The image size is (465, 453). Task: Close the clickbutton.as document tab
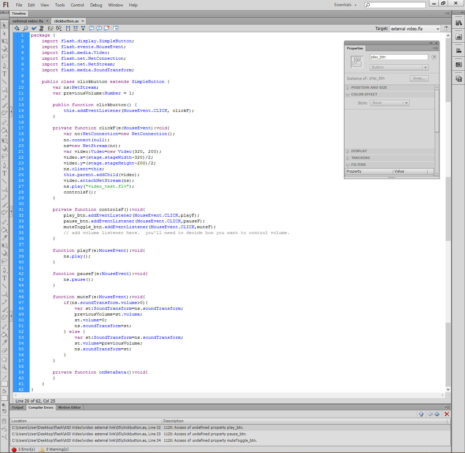click(82, 21)
